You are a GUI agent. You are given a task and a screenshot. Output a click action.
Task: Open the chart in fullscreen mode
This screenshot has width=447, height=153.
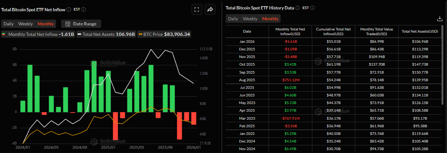197,10
